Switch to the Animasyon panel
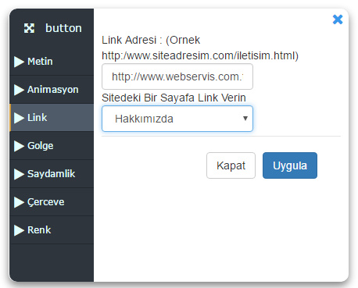 (x=52, y=90)
